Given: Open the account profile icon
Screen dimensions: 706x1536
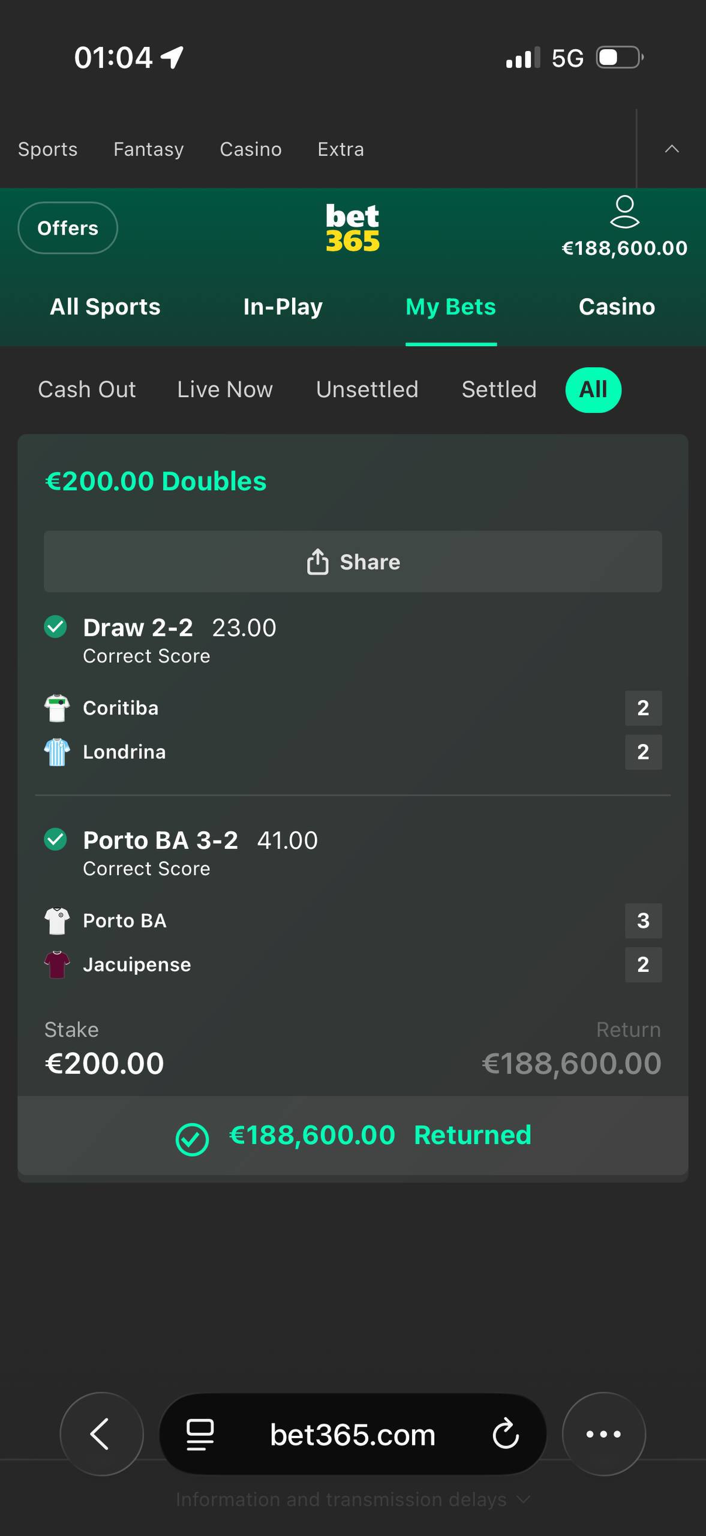Looking at the screenshot, I should tap(624, 212).
